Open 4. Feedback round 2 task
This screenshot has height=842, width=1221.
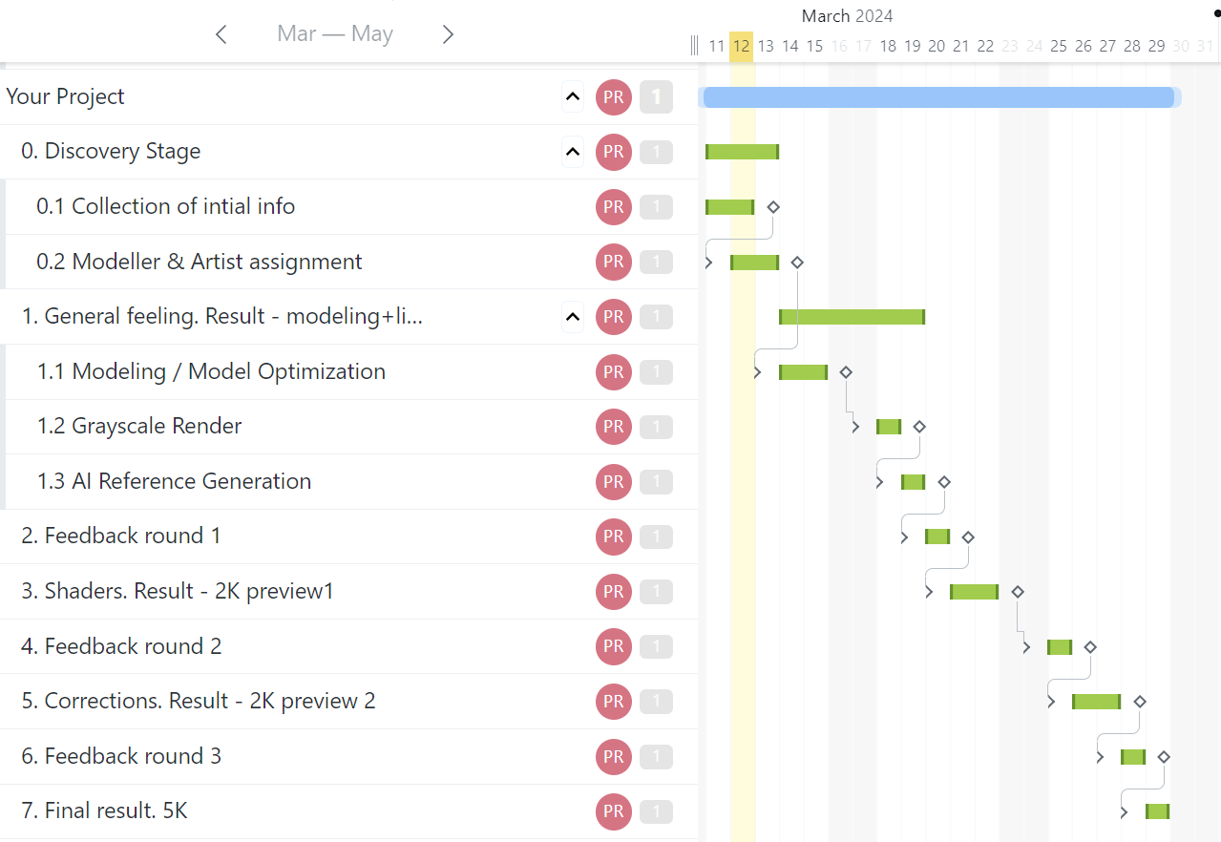[x=121, y=646]
